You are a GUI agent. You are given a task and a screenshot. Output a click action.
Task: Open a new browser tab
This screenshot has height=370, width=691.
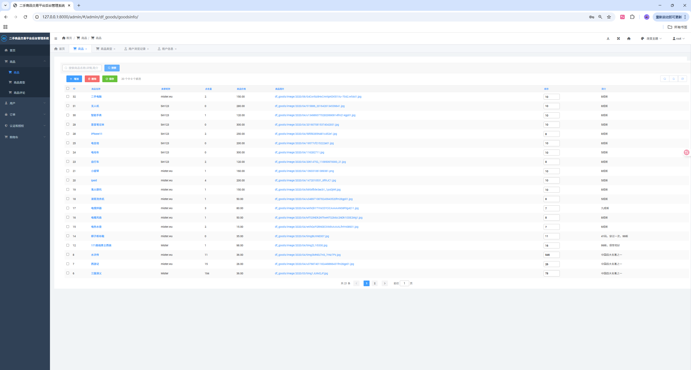79,5
